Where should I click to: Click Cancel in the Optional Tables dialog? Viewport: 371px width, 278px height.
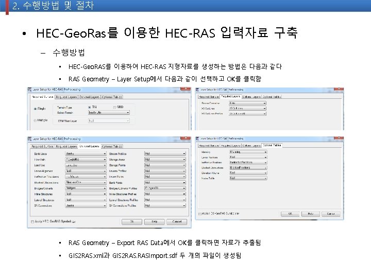[x=330, y=214]
